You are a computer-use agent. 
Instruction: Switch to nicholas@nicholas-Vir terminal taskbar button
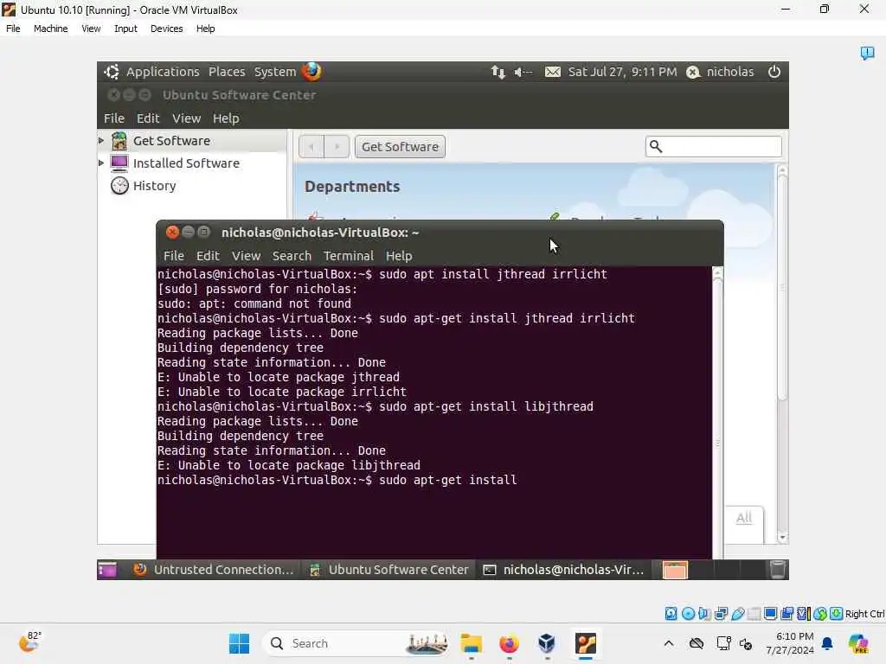[x=564, y=570]
